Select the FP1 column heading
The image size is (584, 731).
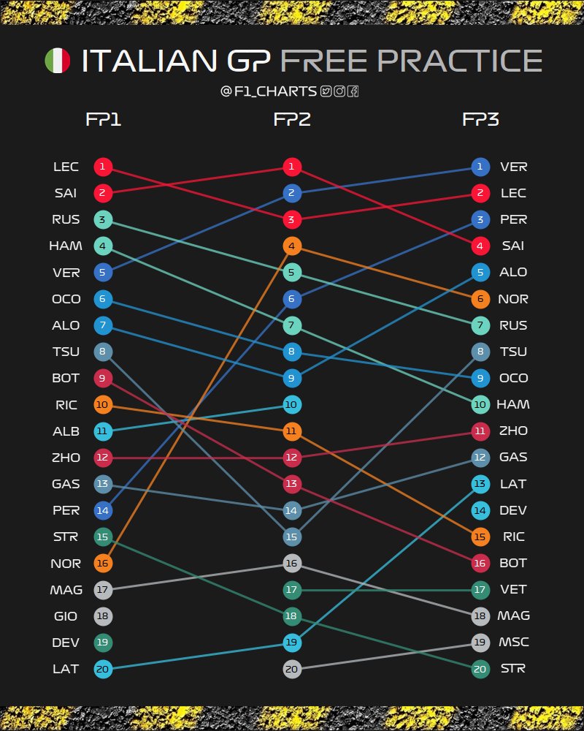pos(103,120)
